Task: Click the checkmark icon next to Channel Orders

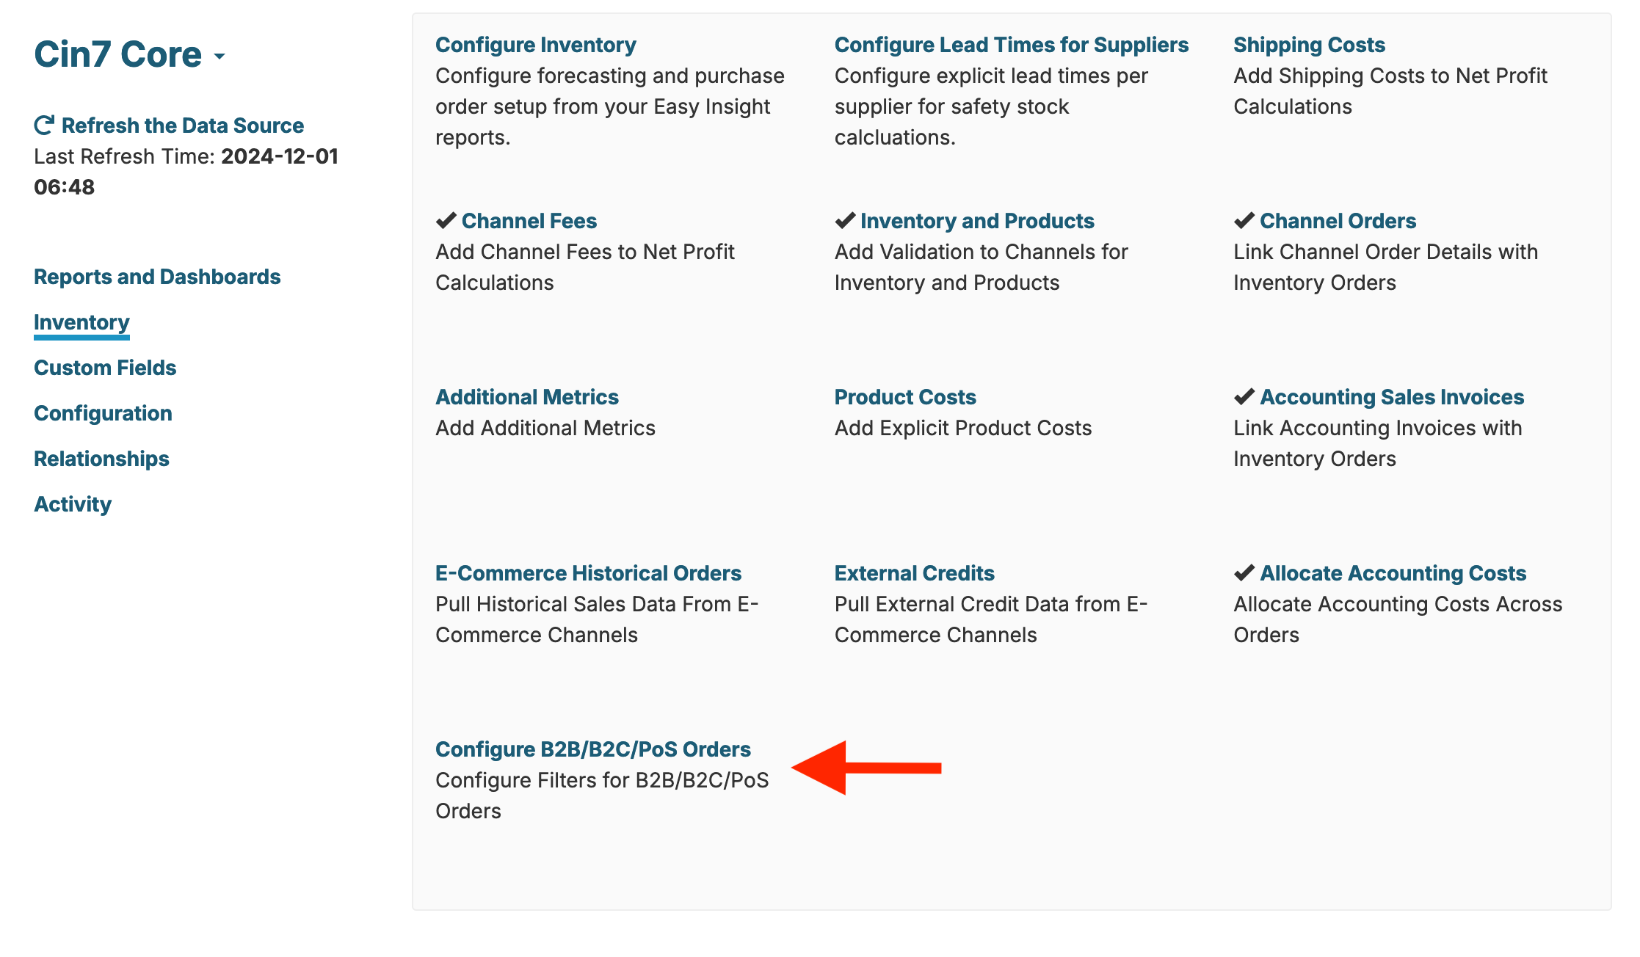Action: (x=1244, y=219)
